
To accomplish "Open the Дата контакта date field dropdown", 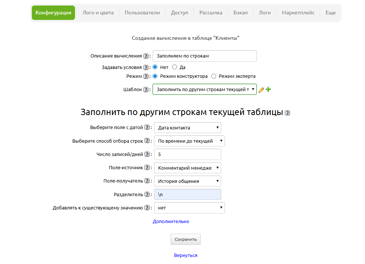I will pos(188,128).
